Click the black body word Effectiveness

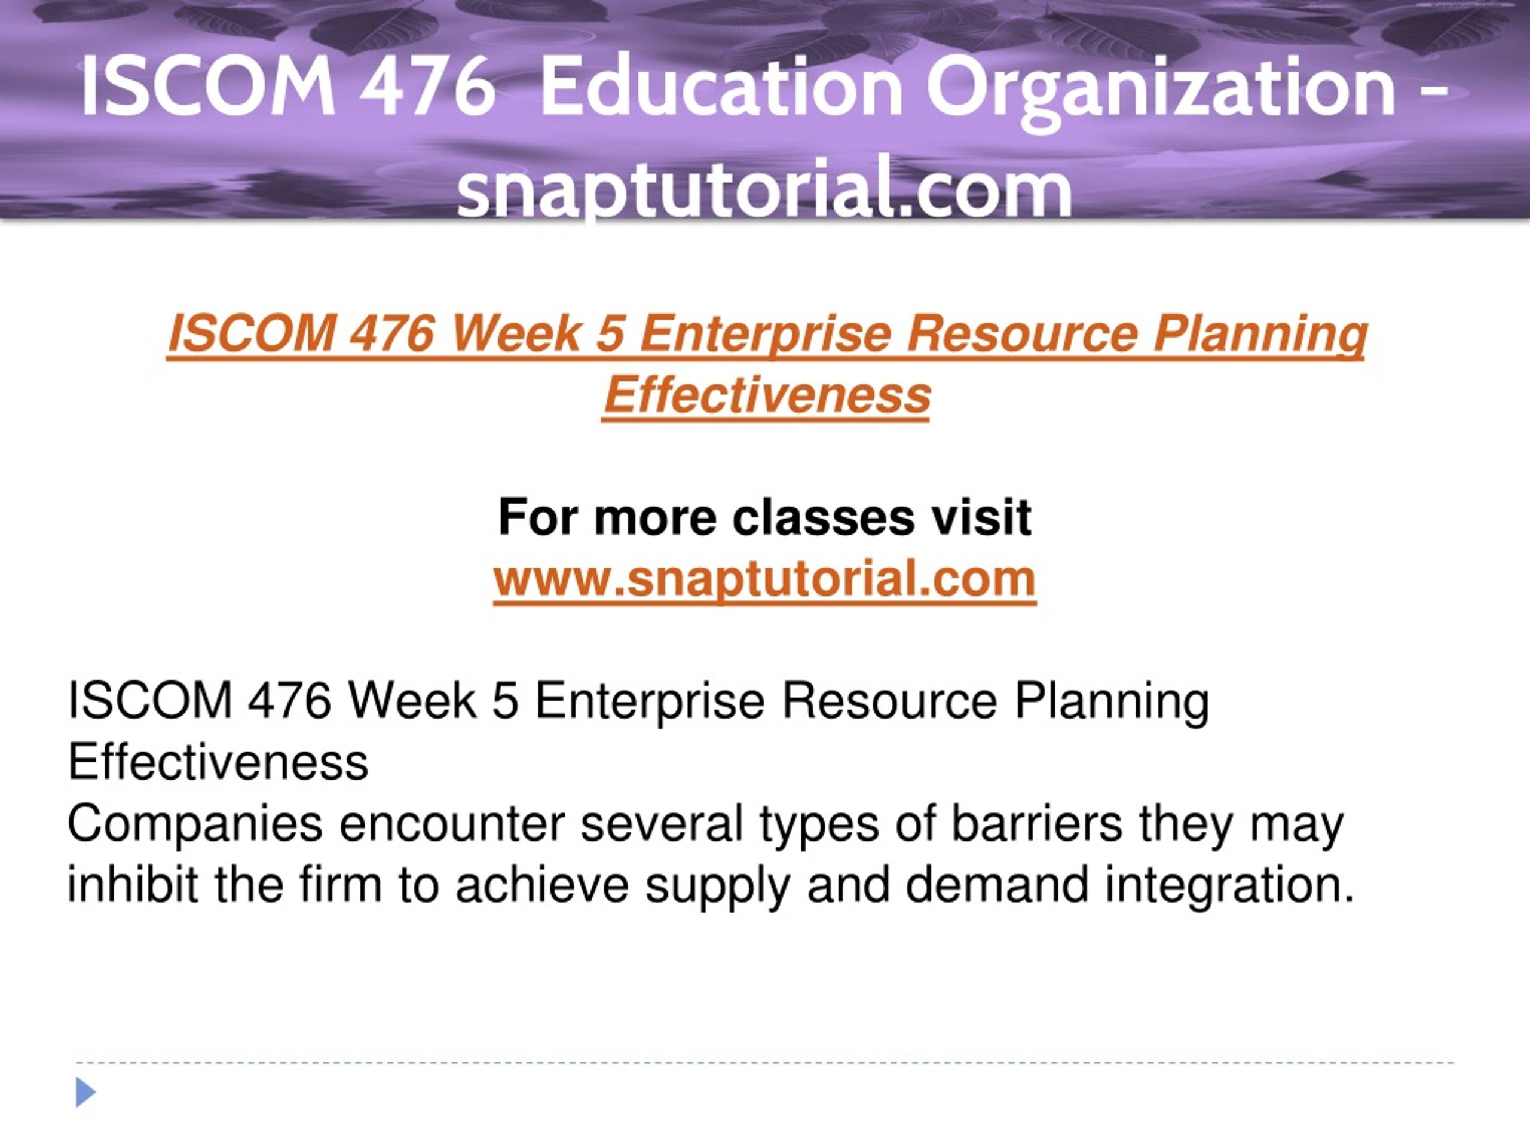[x=218, y=762]
